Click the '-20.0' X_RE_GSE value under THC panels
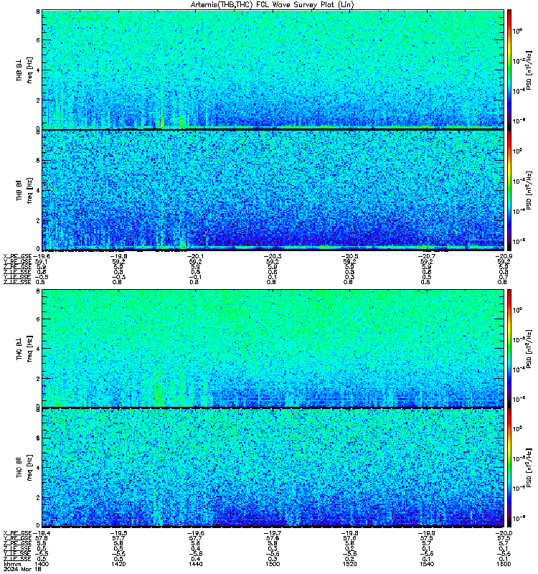Image resolution: width=538 pixels, height=574 pixels. coord(502,533)
